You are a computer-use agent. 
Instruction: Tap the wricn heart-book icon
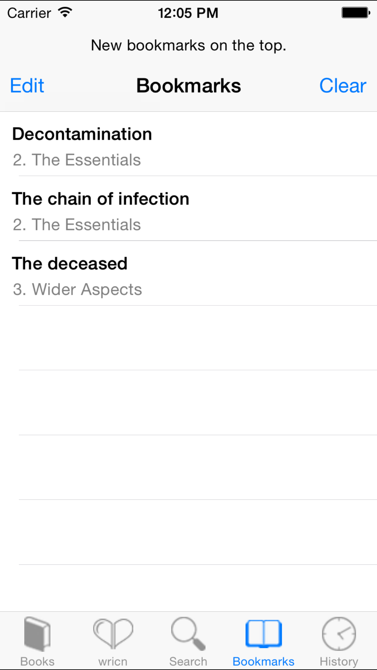click(x=113, y=634)
